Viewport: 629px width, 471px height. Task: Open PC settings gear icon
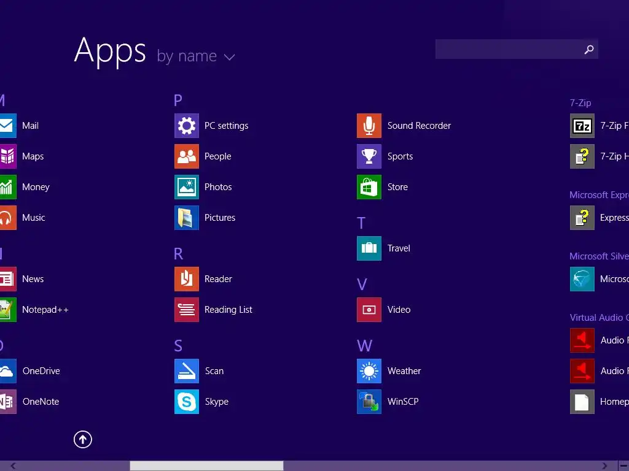[x=187, y=125]
